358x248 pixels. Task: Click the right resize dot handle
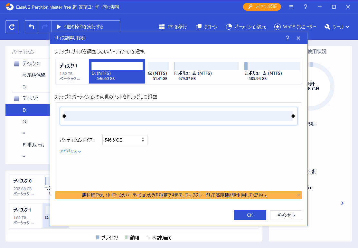293,116
